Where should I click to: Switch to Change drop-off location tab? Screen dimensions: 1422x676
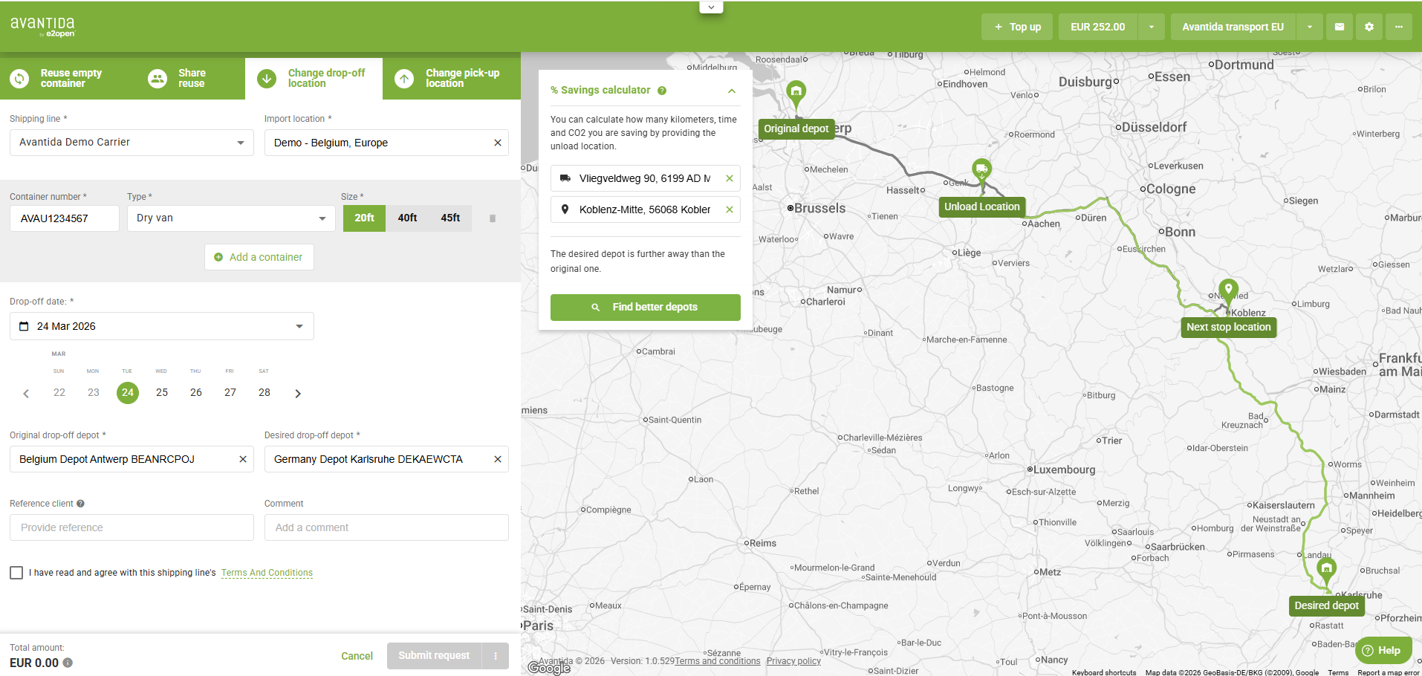click(x=314, y=78)
